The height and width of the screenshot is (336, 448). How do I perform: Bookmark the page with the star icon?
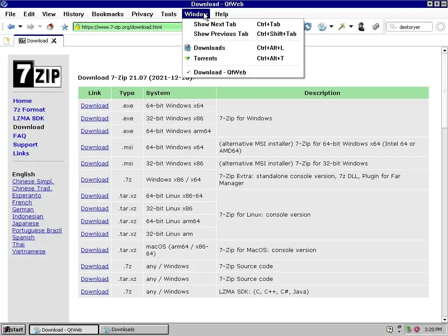pyautogui.click(x=65, y=27)
